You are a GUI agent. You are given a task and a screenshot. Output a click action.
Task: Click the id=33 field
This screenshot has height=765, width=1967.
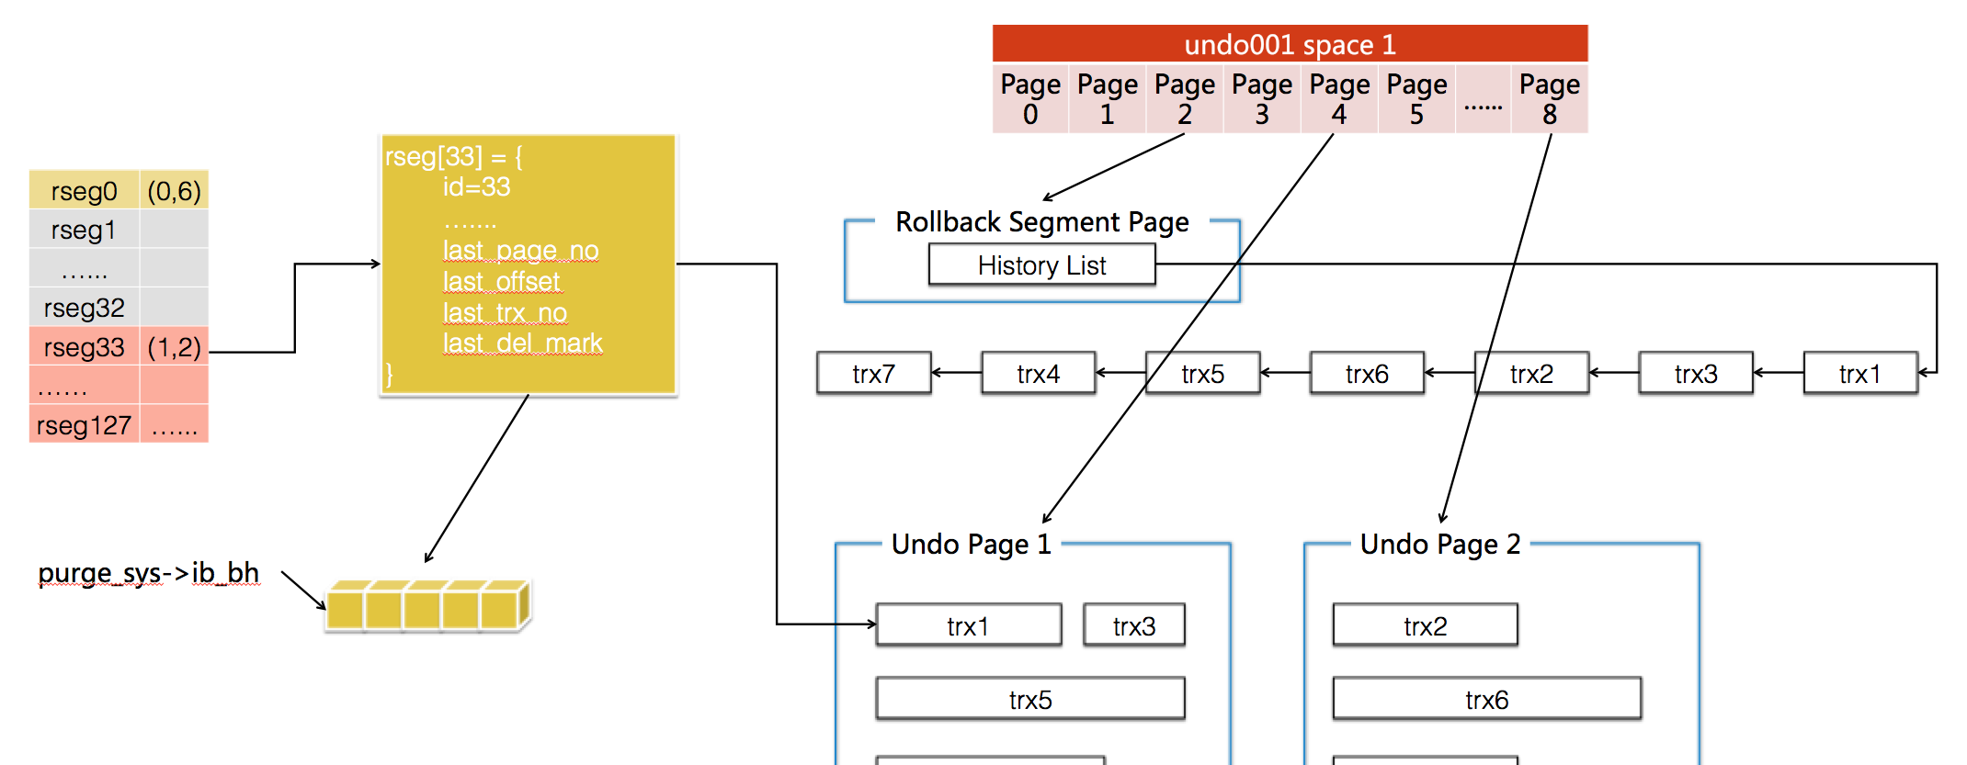[477, 187]
